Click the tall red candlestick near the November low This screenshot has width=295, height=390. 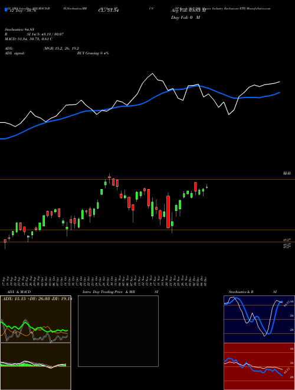pos(168,212)
